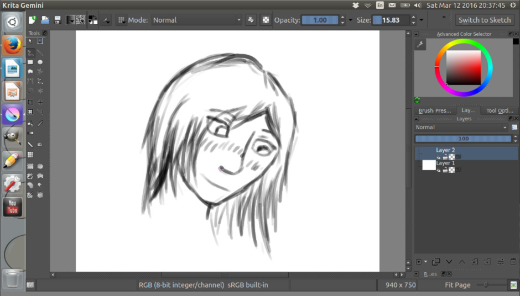
Task: Open Firefox from the Ubuntu launcher
Action: [12, 45]
